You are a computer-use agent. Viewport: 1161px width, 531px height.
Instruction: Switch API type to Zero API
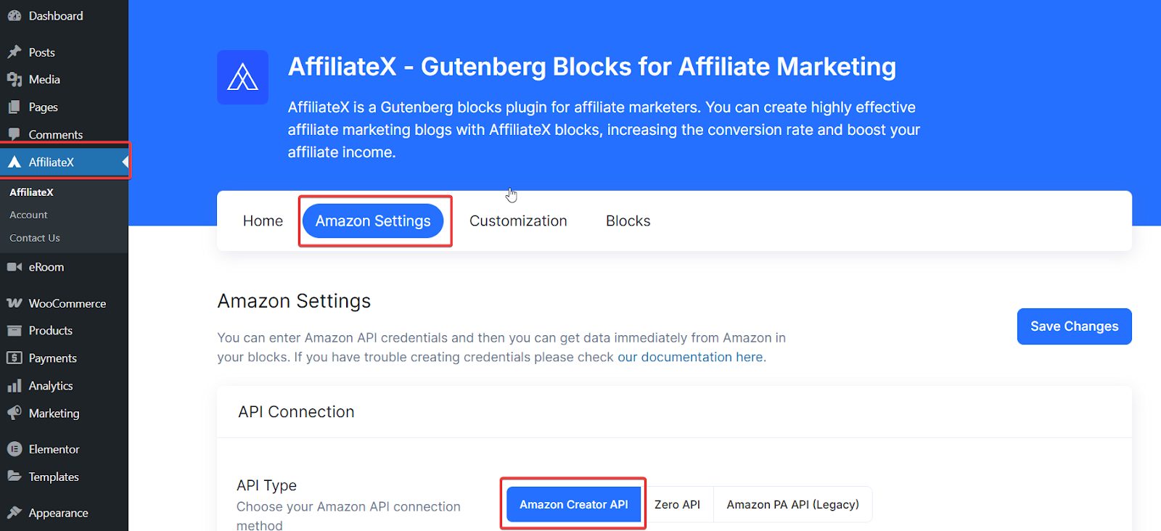[x=676, y=504]
